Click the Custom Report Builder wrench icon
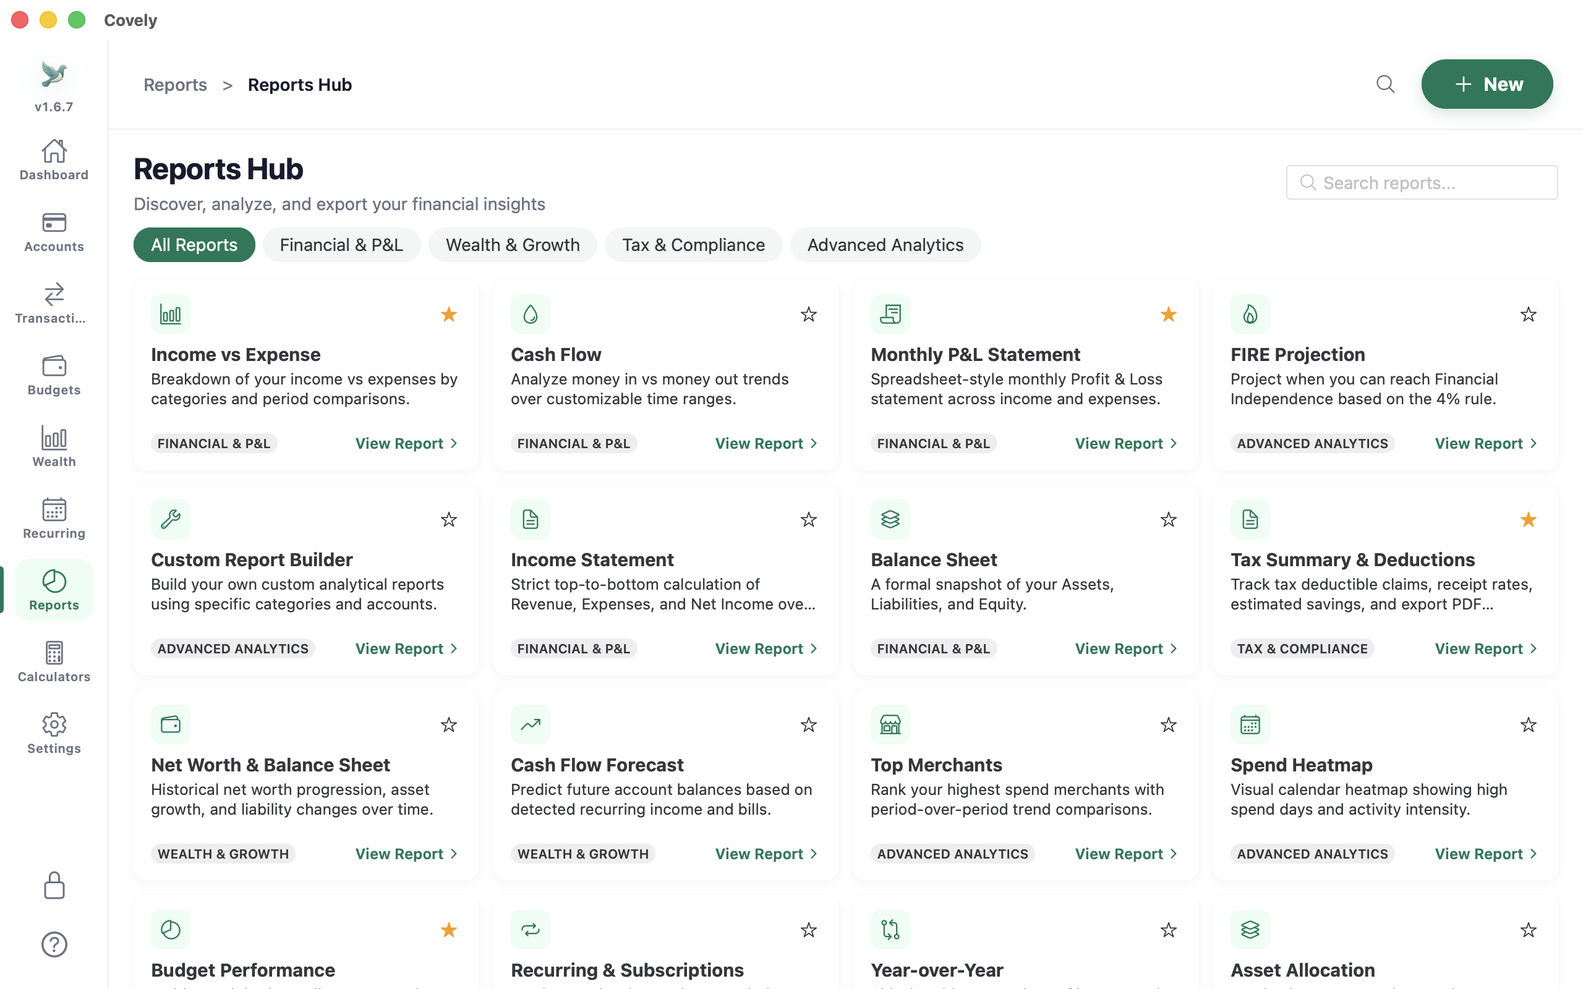 [x=171, y=519]
